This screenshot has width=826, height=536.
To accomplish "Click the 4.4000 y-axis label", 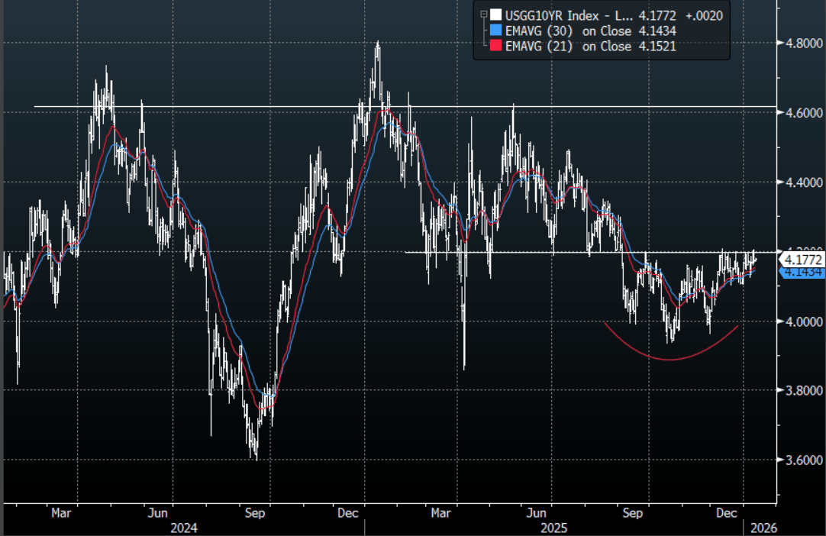I will point(800,182).
